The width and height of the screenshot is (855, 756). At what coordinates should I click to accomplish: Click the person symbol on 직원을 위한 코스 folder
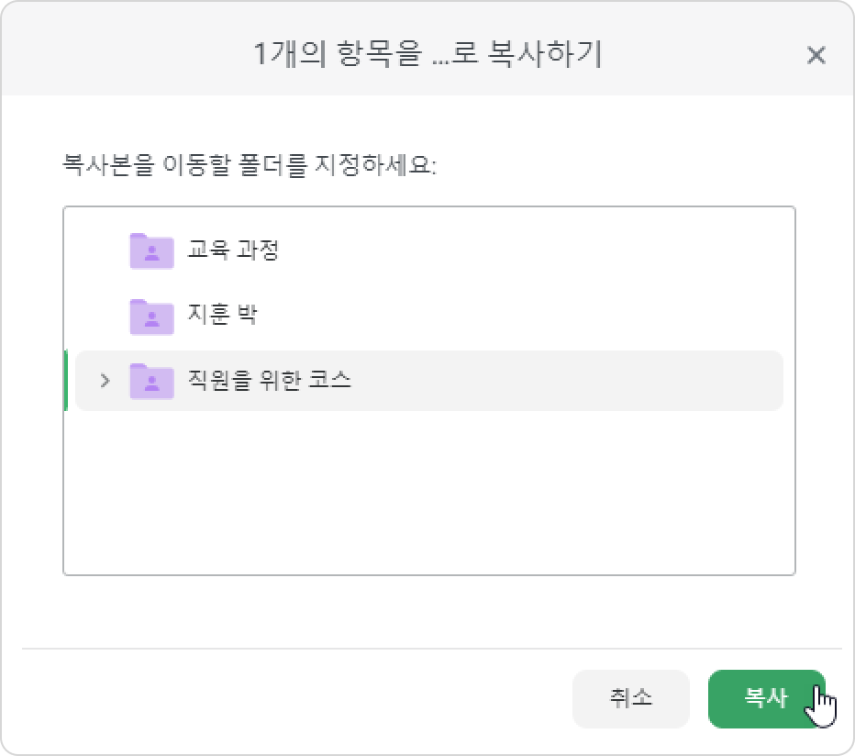(x=151, y=383)
